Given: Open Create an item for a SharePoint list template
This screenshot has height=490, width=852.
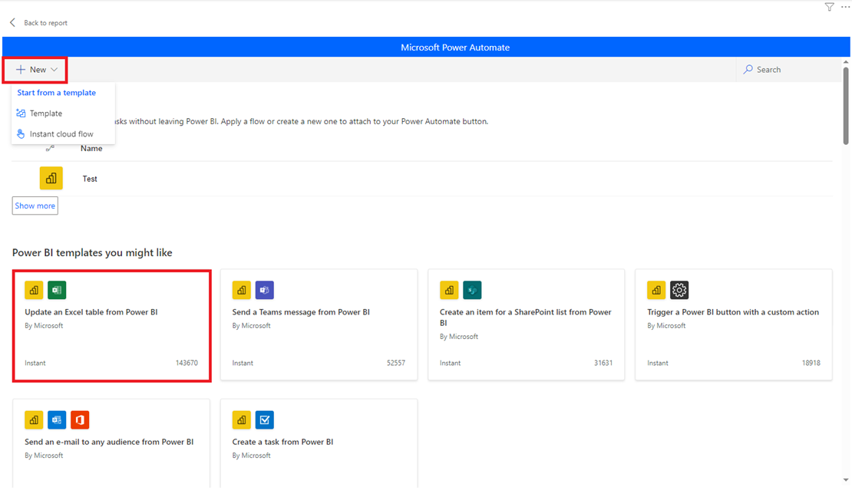Looking at the screenshot, I should click(x=526, y=325).
